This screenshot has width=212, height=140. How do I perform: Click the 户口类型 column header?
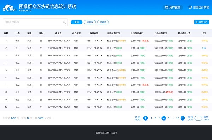(x=76, y=33)
